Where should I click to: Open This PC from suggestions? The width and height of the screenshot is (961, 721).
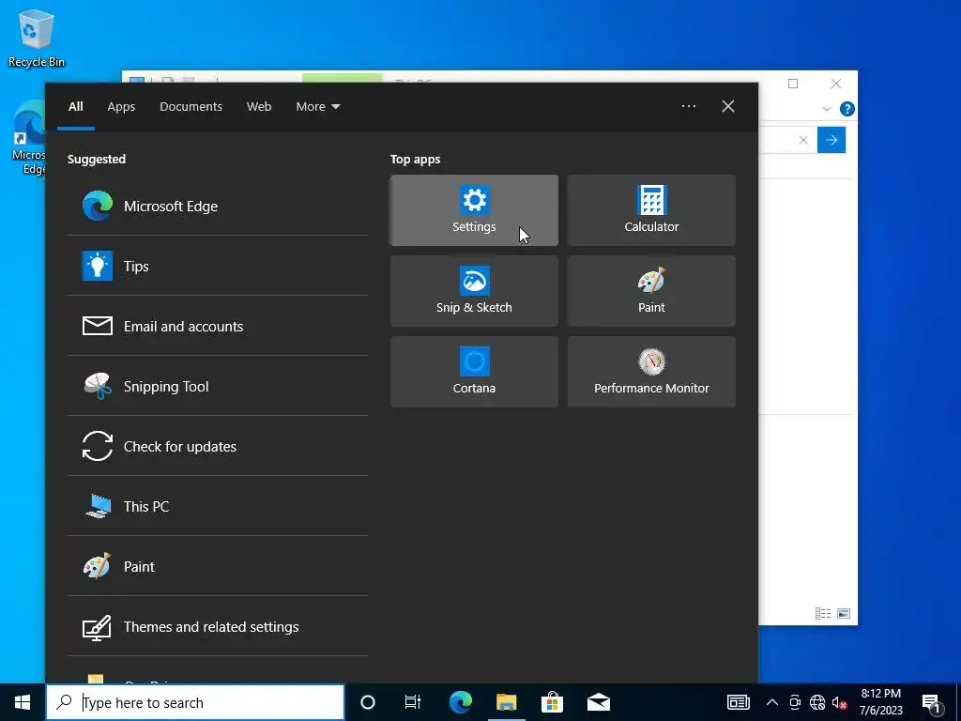coord(217,506)
